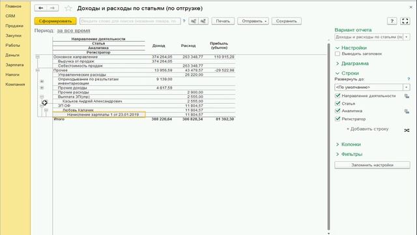
Task: Collapse the Настройки section
Action: [x=351, y=48]
